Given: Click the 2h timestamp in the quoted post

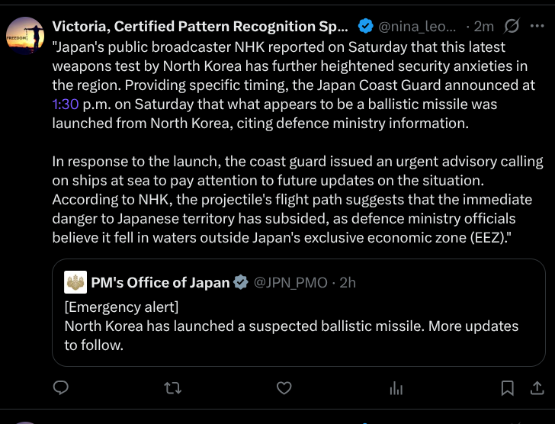Looking at the screenshot, I should click(x=348, y=283).
